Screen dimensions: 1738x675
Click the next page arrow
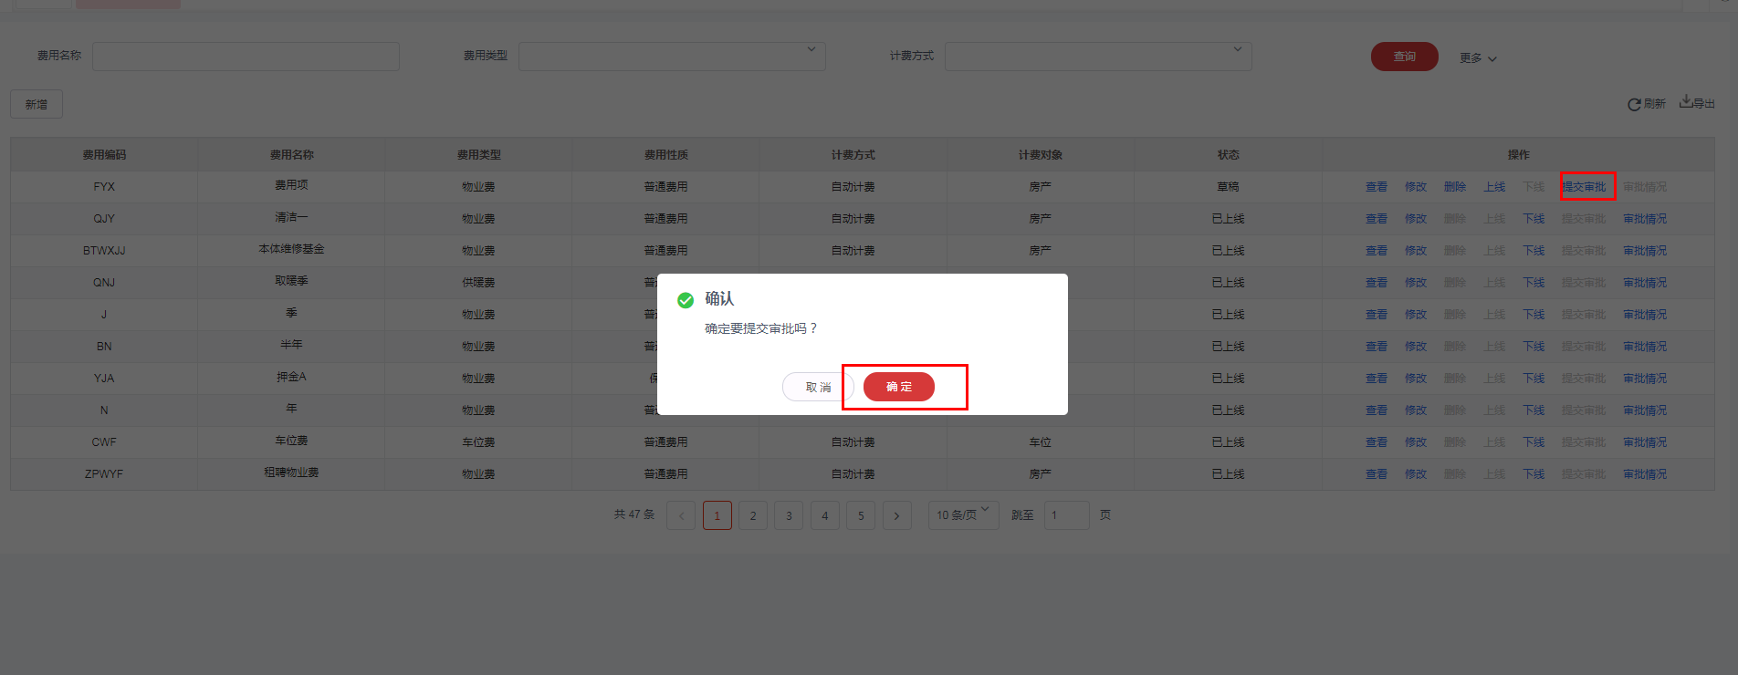897,515
